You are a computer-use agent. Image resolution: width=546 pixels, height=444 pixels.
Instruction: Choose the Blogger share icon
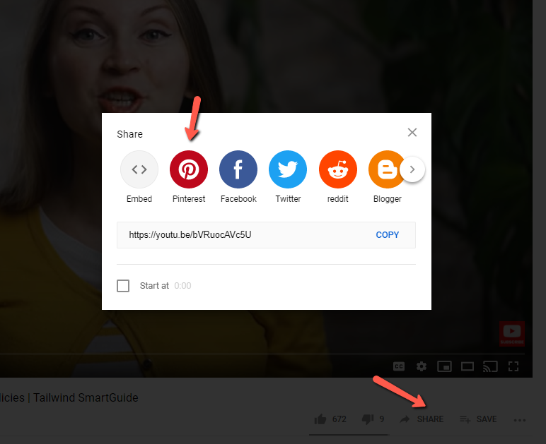point(386,169)
